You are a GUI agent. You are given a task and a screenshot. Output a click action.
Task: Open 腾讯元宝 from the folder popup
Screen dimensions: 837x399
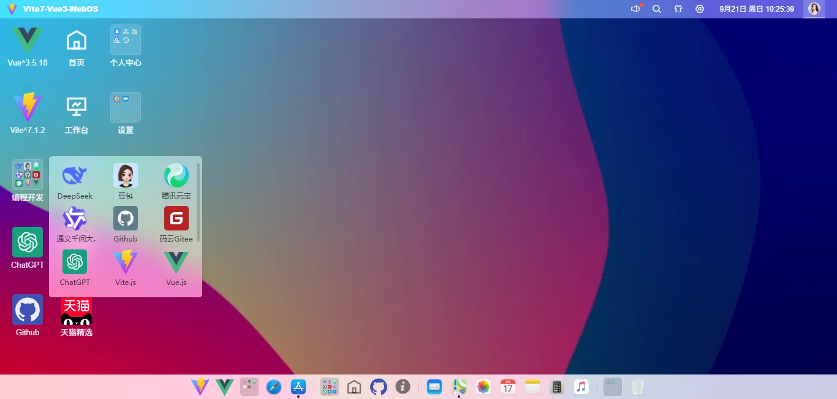tap(176, 175)
